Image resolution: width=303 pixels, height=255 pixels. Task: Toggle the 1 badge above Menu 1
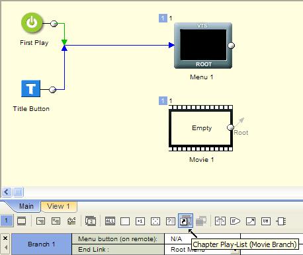163,18
